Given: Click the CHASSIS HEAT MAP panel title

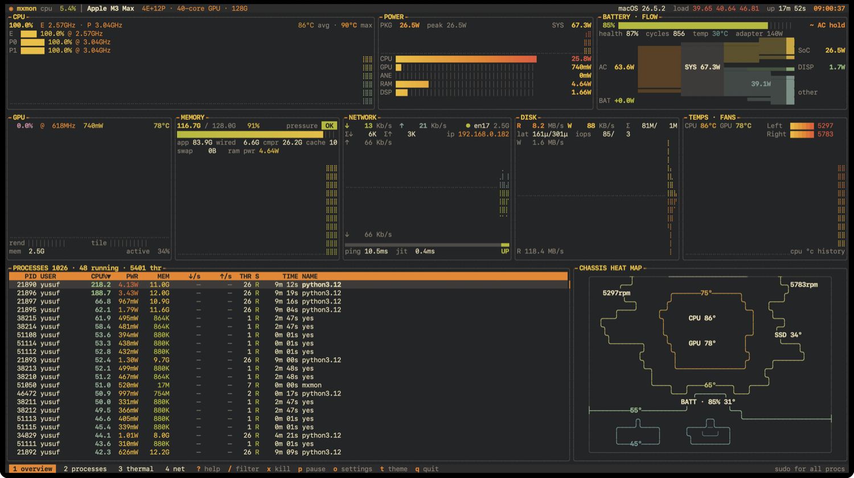Looking at the screenshot, I should pos(610,268).
